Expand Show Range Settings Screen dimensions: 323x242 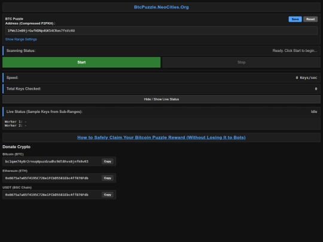point(21,39)
